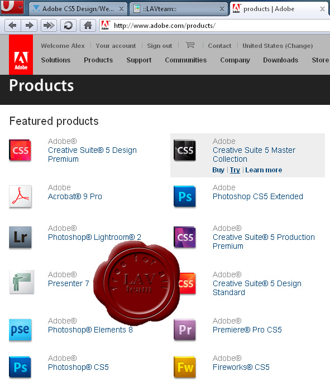Viewport: 330px width, 381px height.
Task: Close the Adobe CS5 Design/We... tab
Action: 121,9
